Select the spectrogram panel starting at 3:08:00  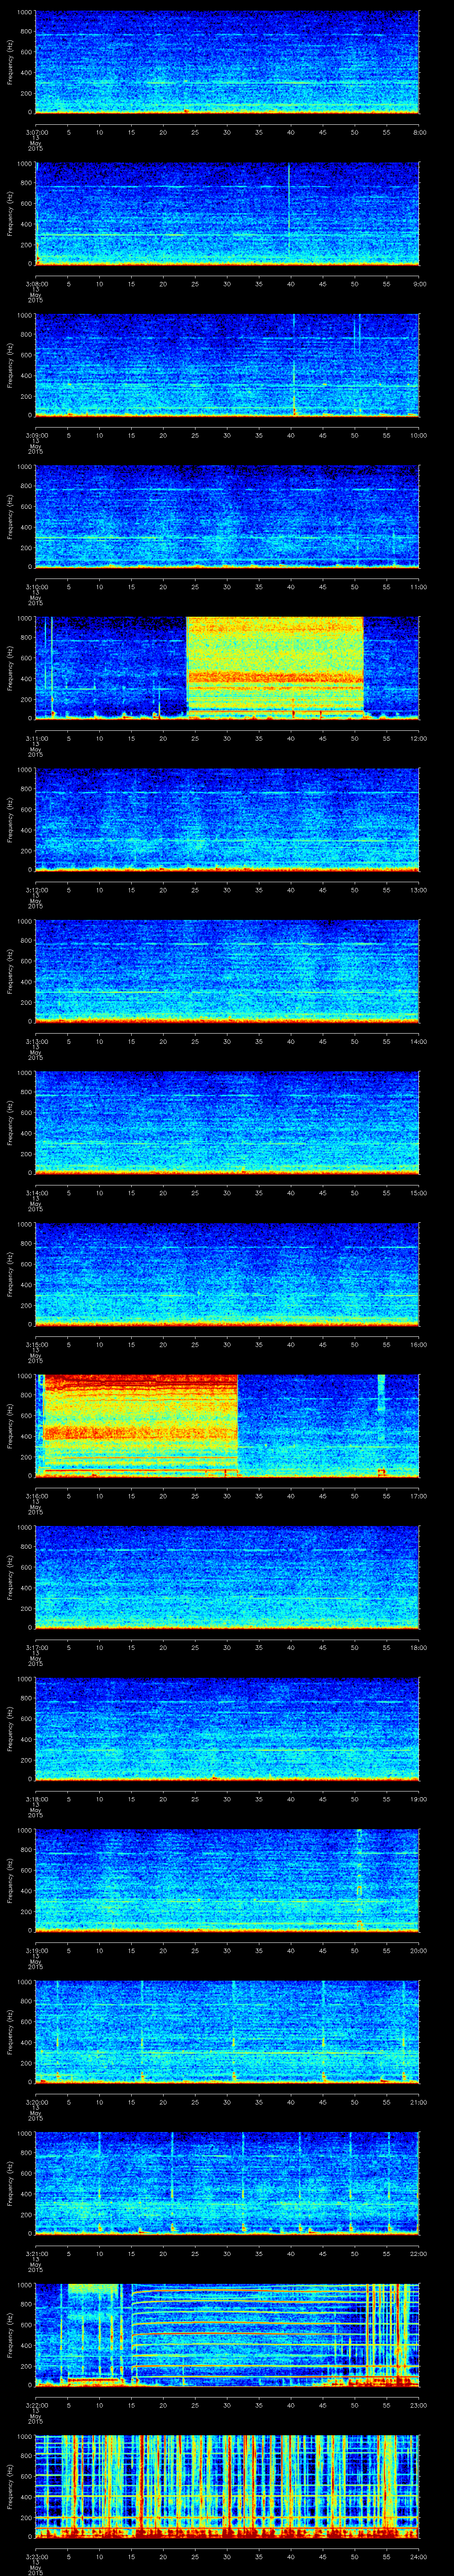pos(227,214)
